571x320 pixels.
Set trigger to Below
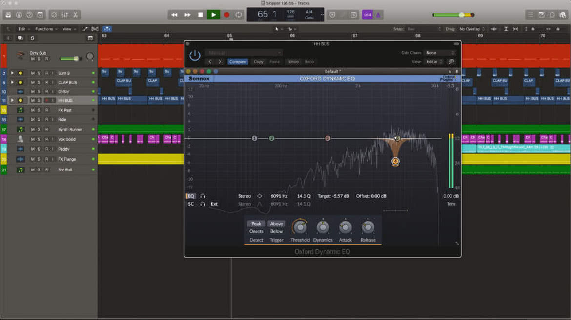tap(276, 231)
